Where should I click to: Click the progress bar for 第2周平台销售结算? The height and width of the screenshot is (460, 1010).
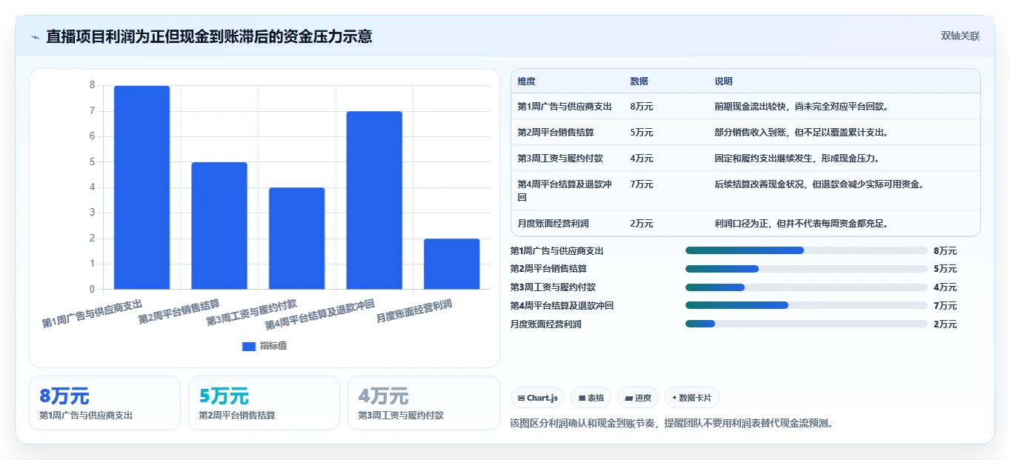[806, 269]
